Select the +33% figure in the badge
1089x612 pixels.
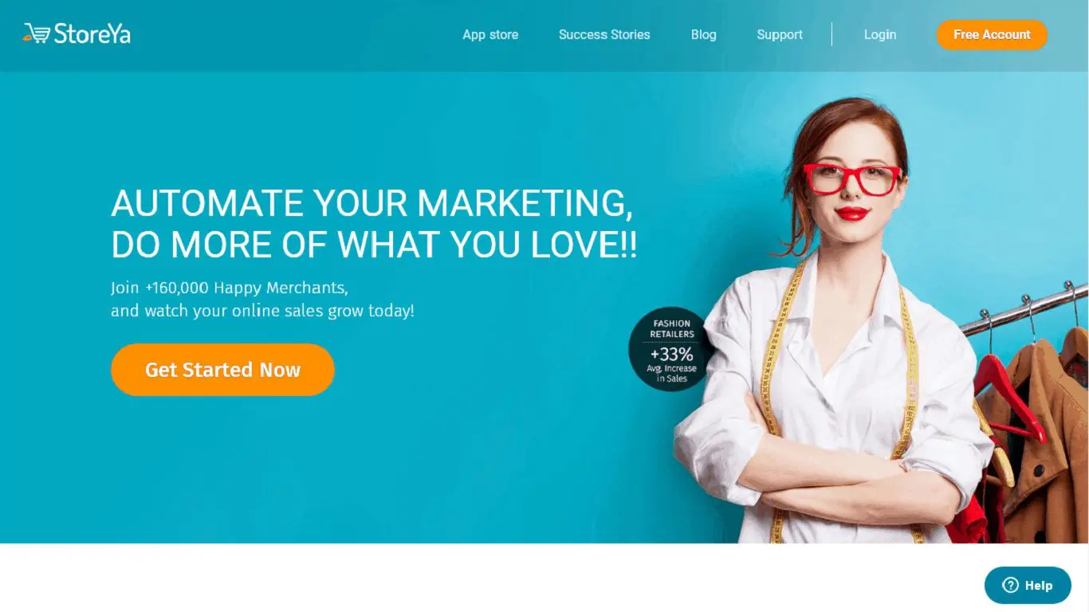671,354
